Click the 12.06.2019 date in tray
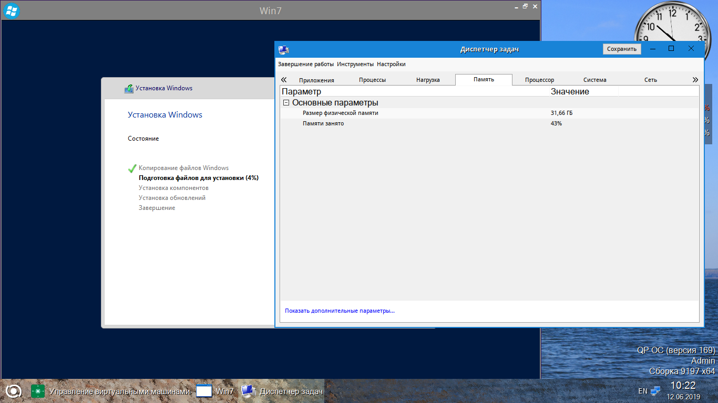The image size is (718, 403). point(683,397)
